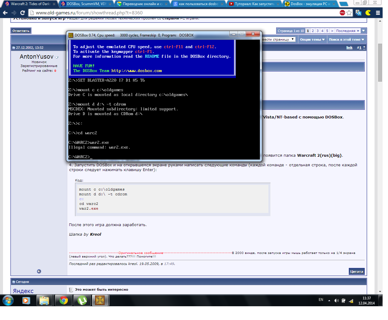Click post number #1 link

(x=359, y=48)
